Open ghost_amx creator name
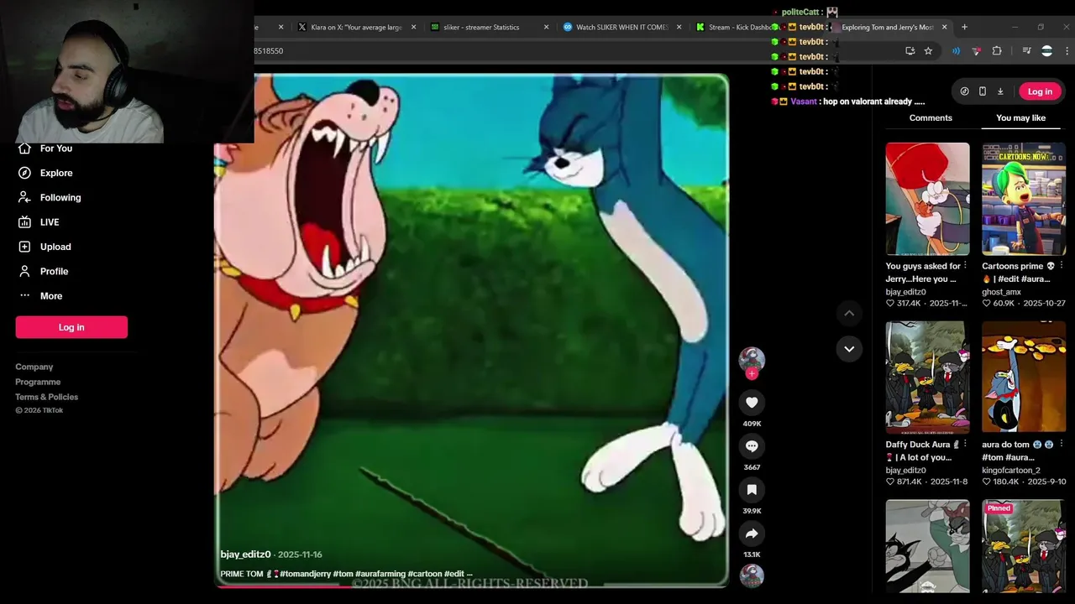 [x=1001, y=292]
